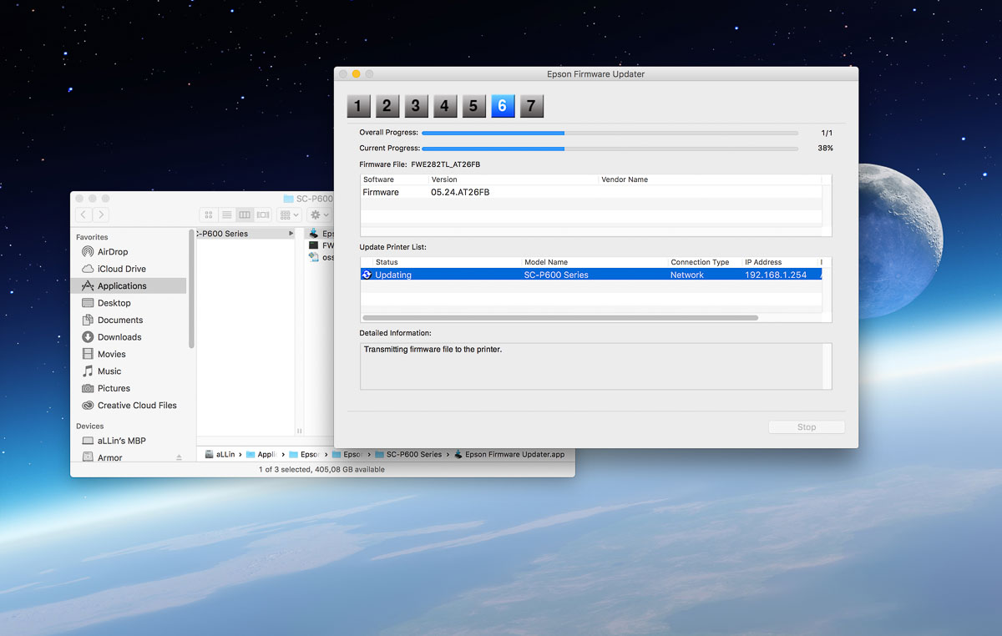Click the printer list horizontal scrollbar

point(559,318)
